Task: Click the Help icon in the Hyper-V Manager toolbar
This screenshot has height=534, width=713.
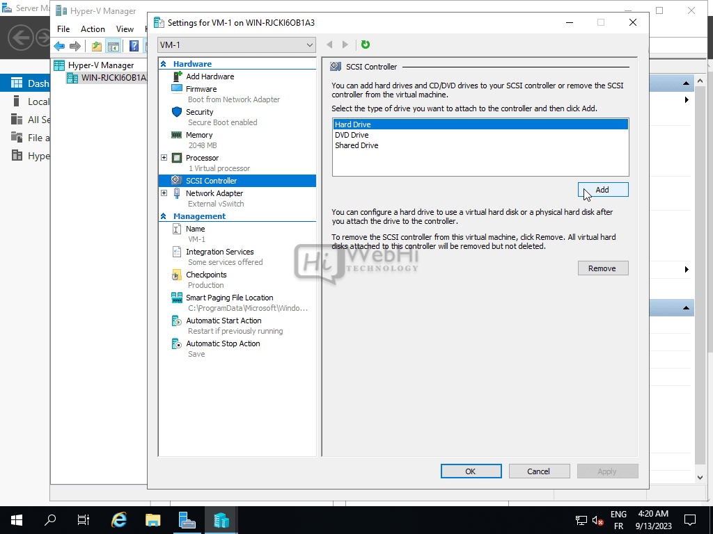Action: click(x=134, y=46)
